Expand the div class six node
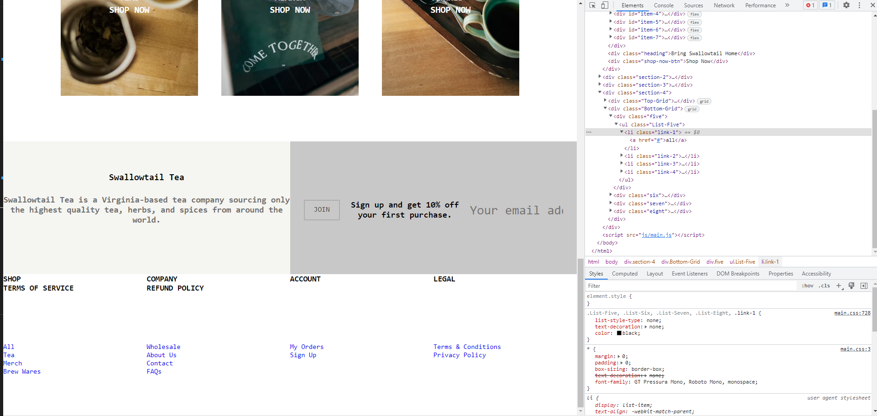Viewport: 877px width, 416px height. [611, 195]
